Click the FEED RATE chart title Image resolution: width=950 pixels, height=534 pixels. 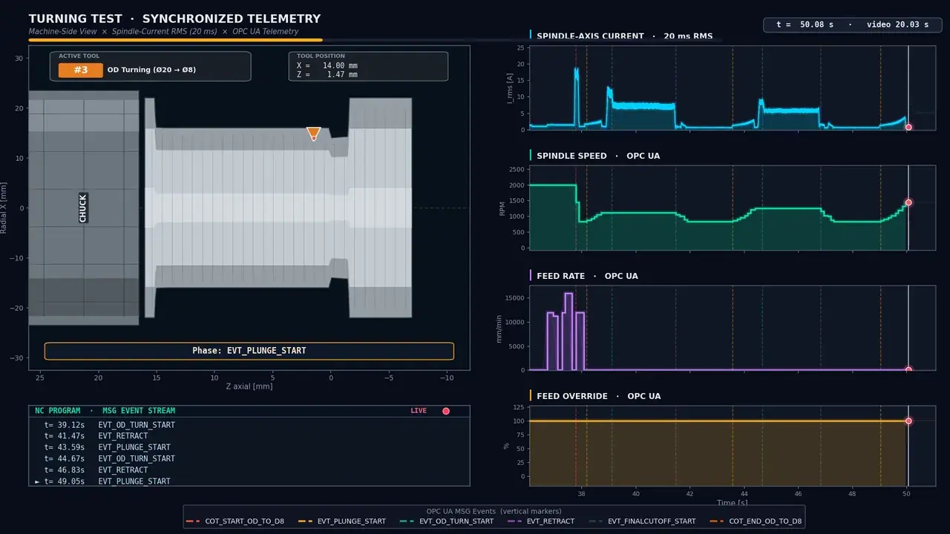(587, 276)
